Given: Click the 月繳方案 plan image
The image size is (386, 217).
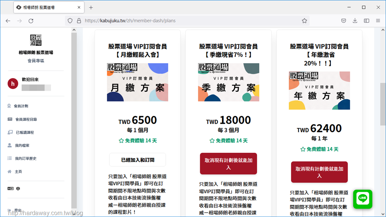Looking at the screenshot, I should click(138, 82).
